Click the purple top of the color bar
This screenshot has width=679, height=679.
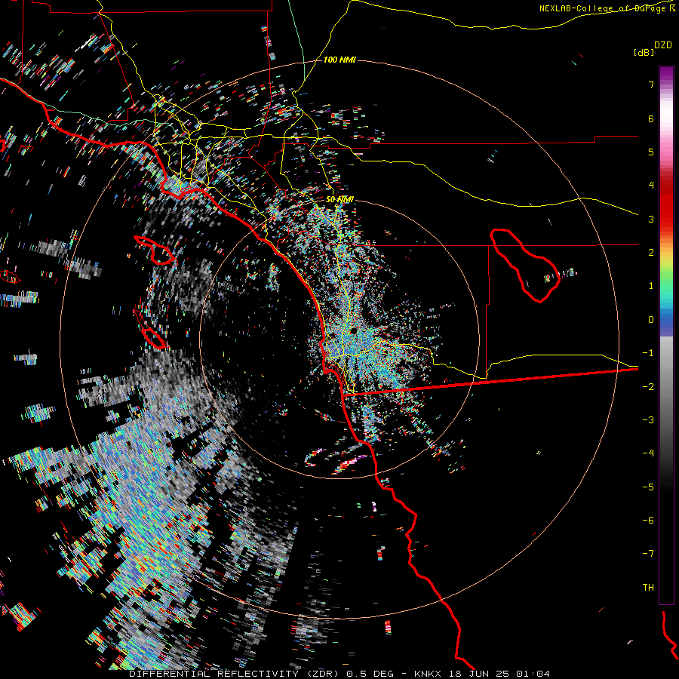pos(666,72)
